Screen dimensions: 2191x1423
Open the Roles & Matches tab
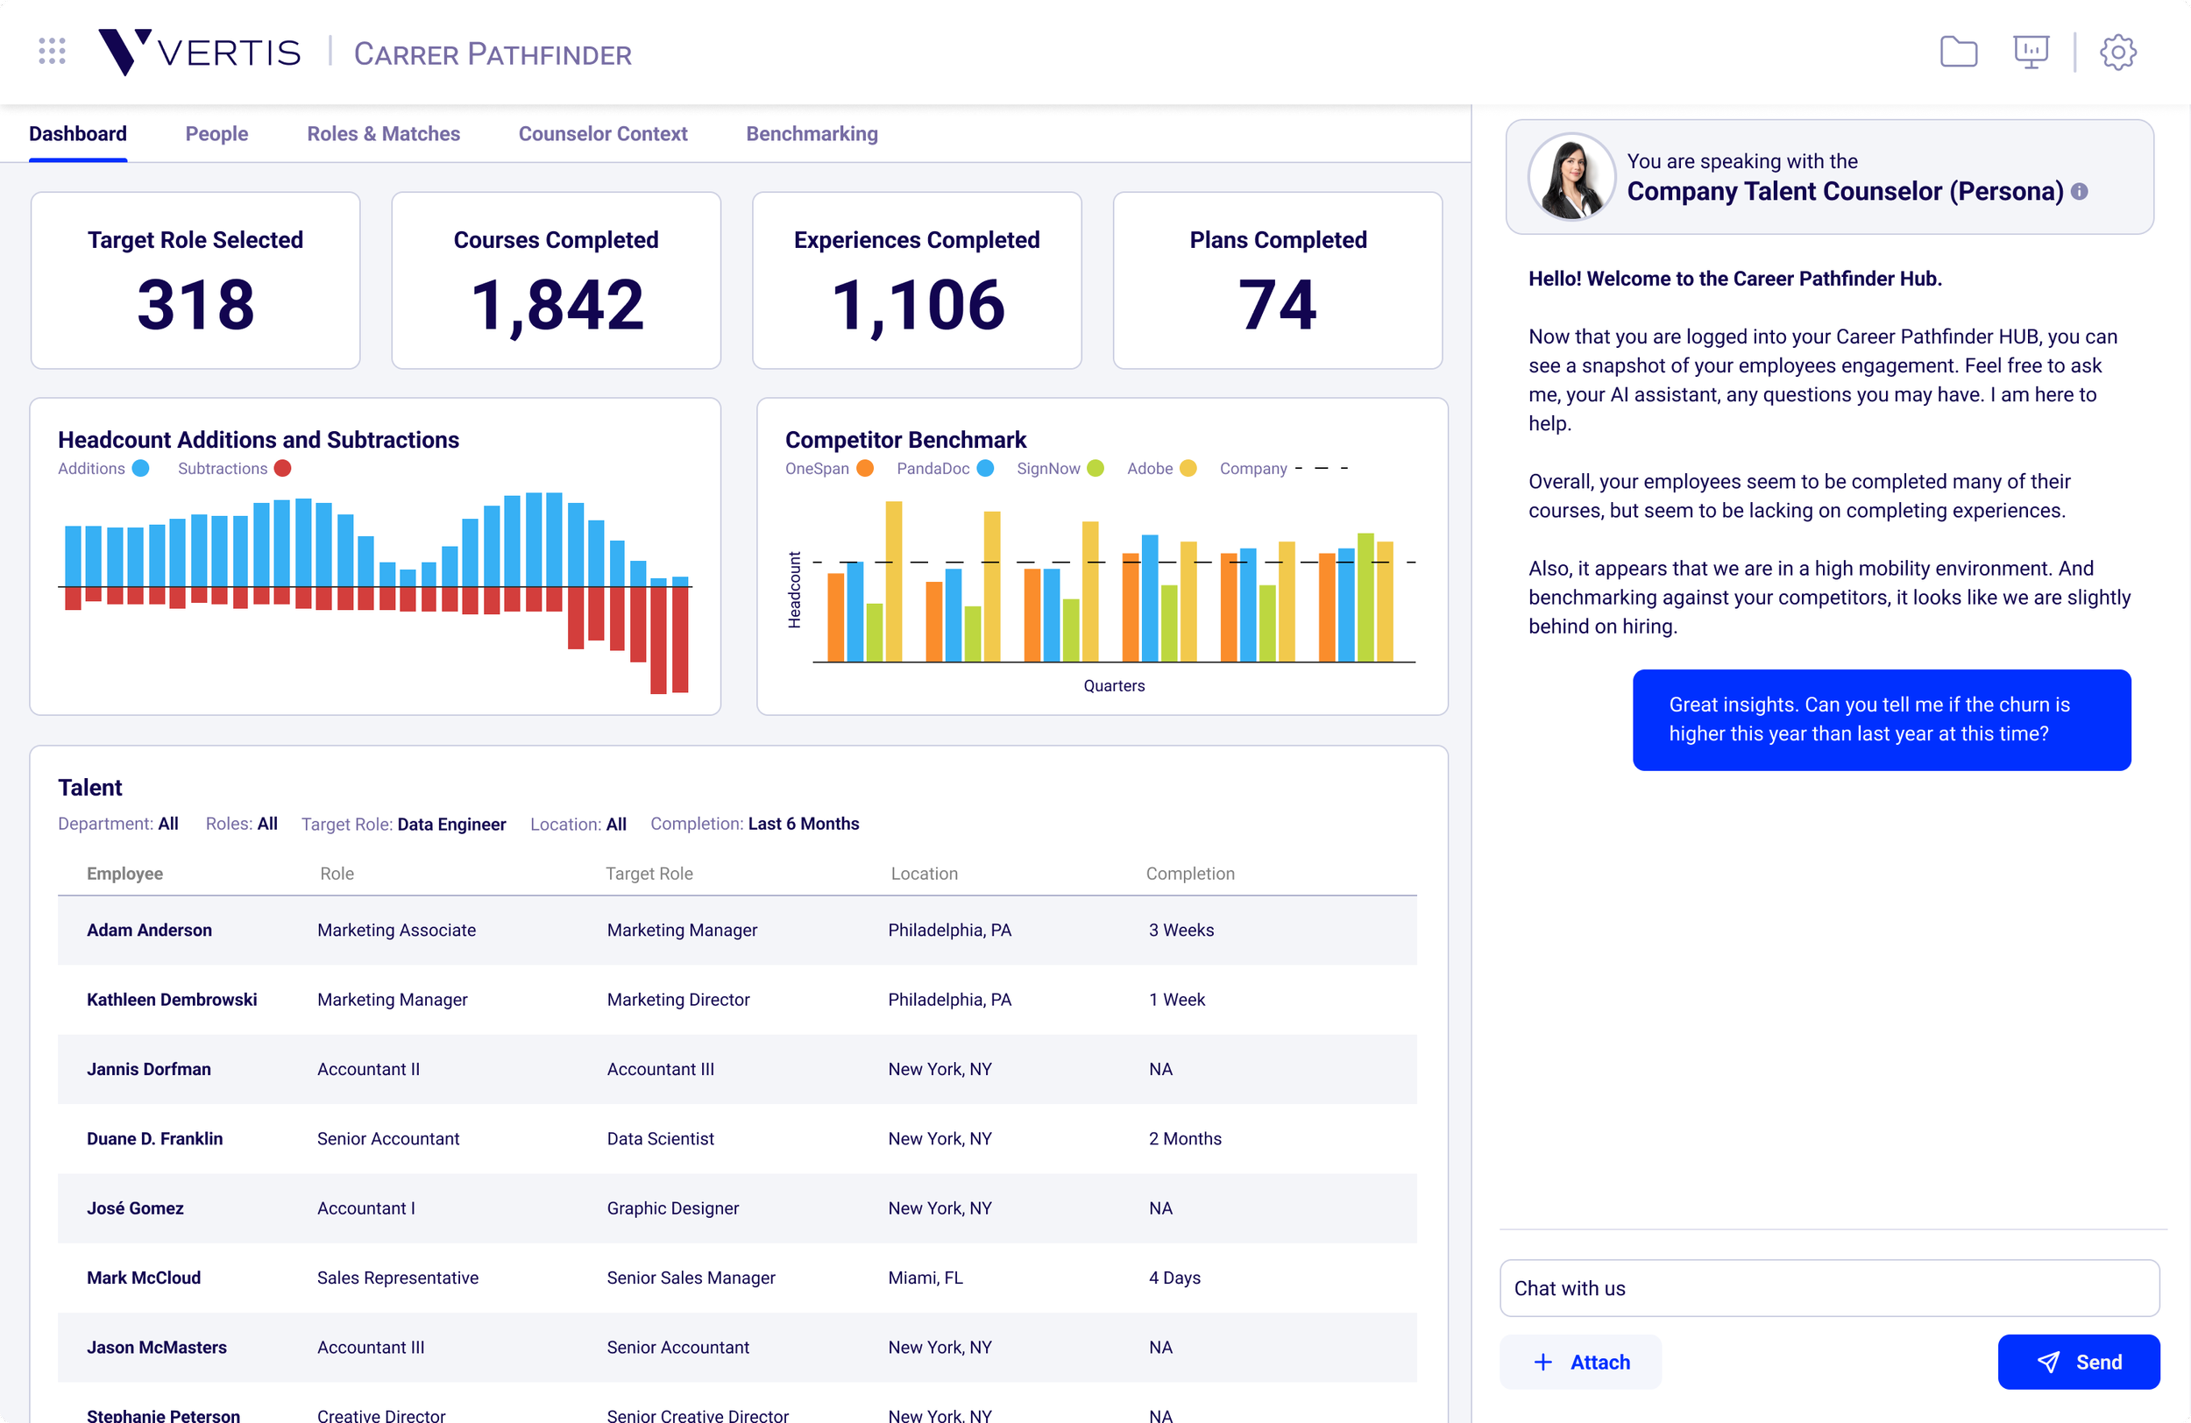click(383, 134)
